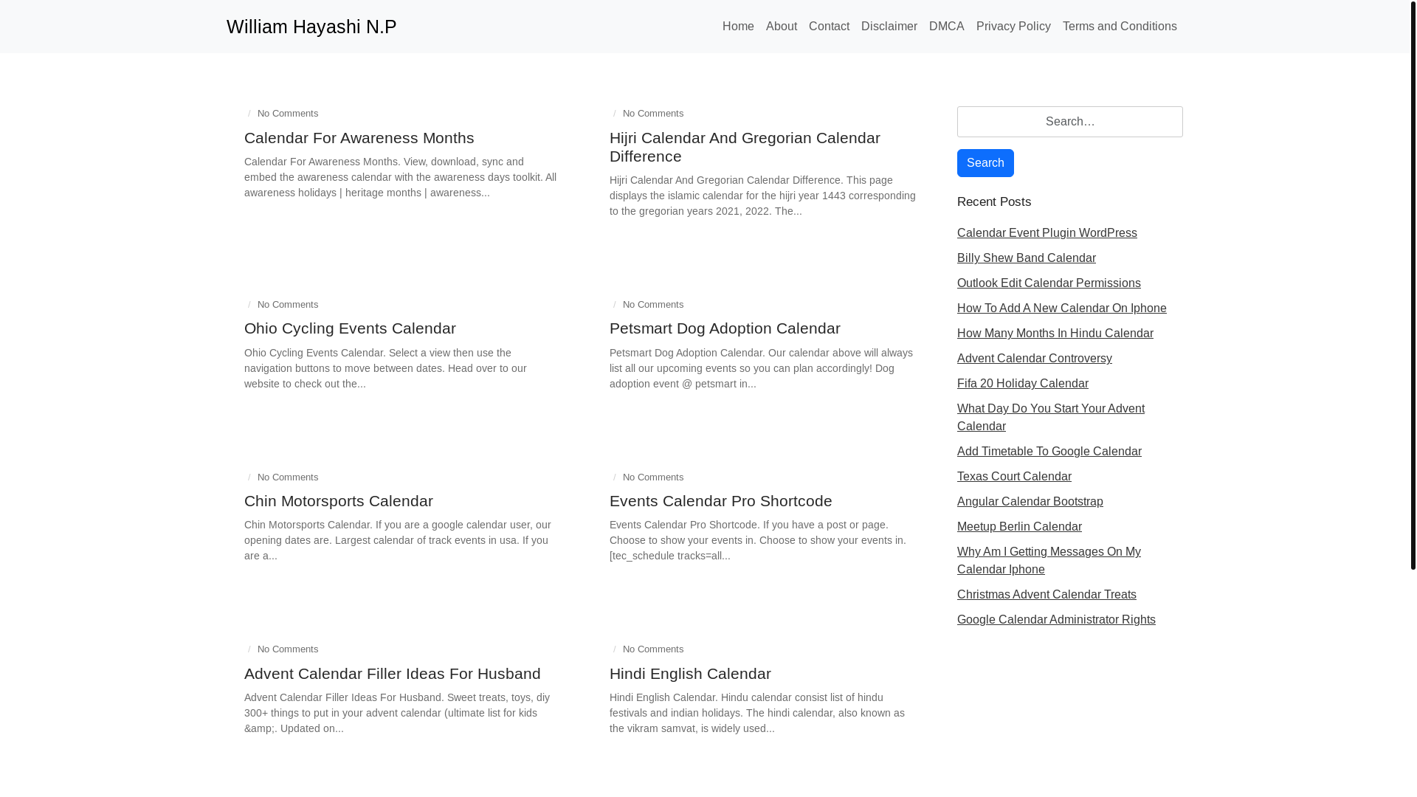Open the Contact page

point(829,27)
